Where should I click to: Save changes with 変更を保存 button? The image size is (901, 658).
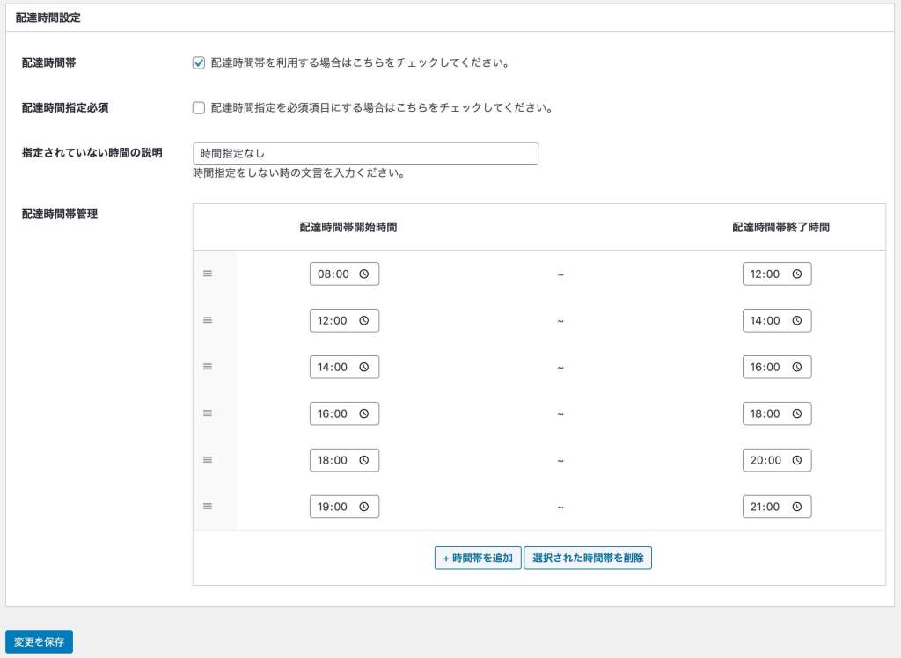point(39,642)
